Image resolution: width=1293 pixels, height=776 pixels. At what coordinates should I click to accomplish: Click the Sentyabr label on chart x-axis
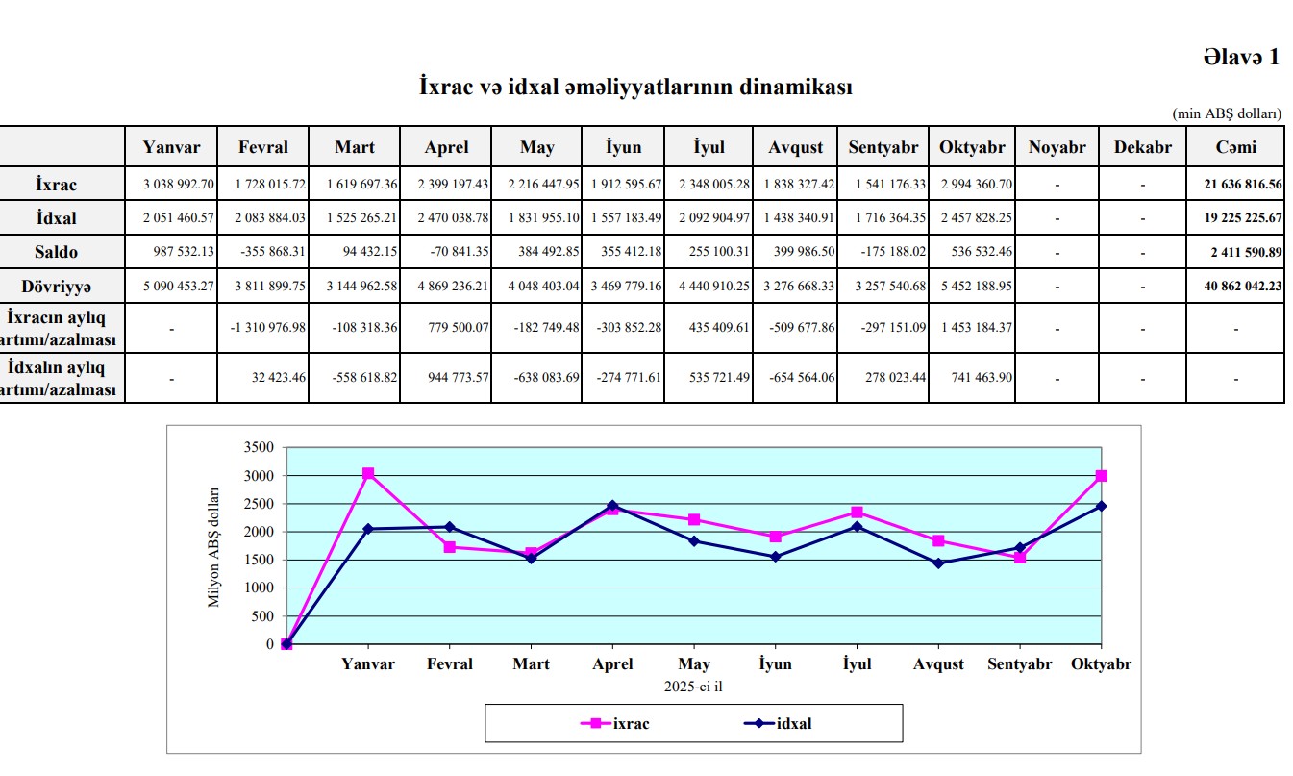tap(1020, 664)
